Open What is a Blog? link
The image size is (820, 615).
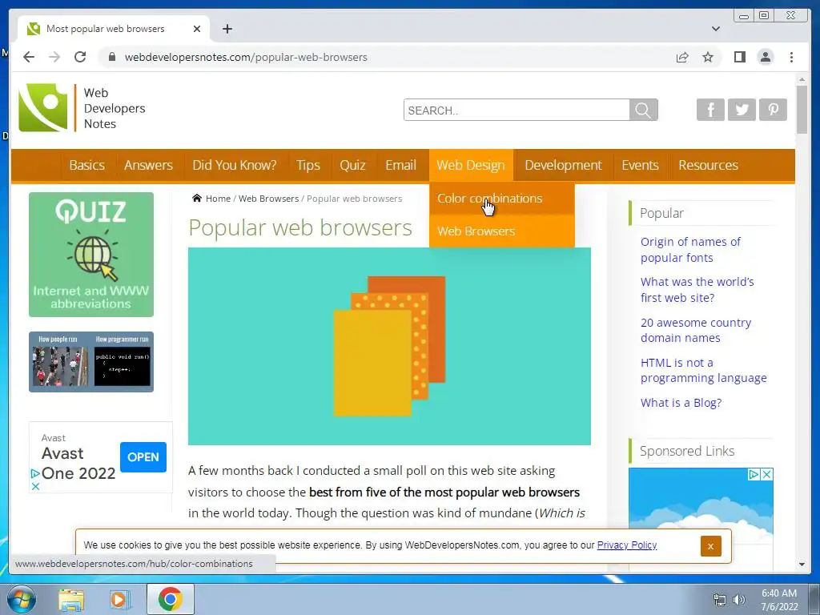681,403
